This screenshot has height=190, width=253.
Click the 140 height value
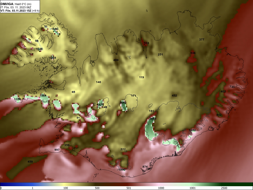(x=98, y=82)
